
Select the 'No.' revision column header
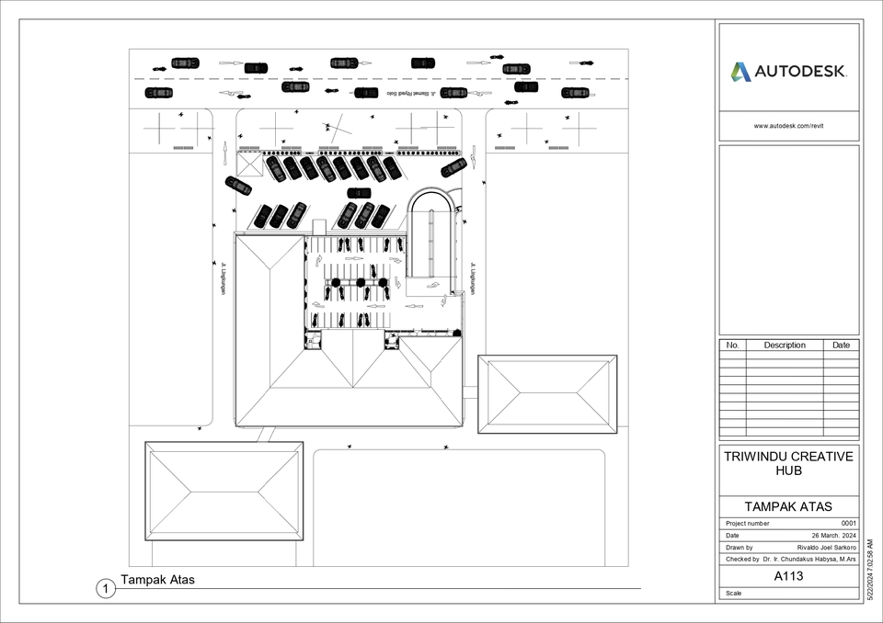click(733, 345)
